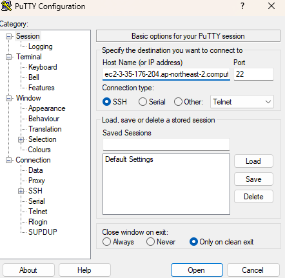Image resolution: width=285 pixels, height=278 pixels.
Task: Click the Open button to connect
Action: pos(197,270)
